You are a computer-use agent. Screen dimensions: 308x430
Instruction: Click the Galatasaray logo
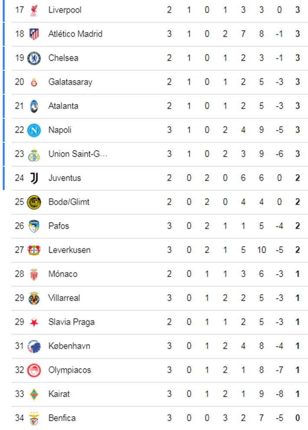(34, 82)
